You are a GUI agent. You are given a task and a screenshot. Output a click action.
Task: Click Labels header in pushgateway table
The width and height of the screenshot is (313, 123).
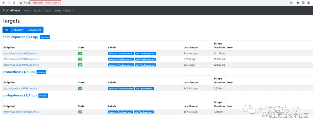pyautogui.click(x=112, y=106)
